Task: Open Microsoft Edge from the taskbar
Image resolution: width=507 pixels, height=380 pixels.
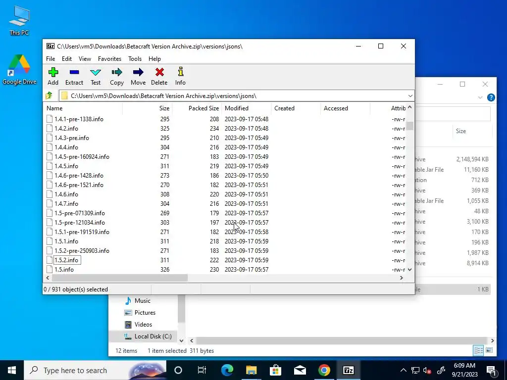Action: pos(227,370)
